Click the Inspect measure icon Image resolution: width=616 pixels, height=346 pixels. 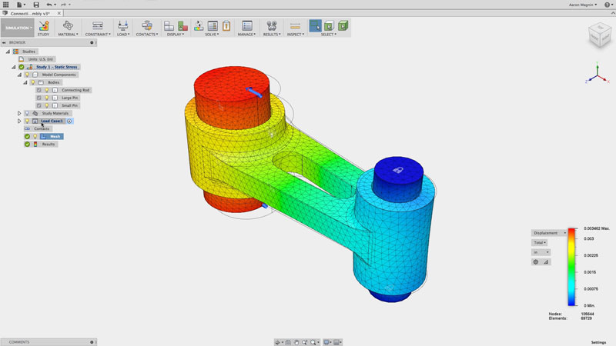[295, 26]
